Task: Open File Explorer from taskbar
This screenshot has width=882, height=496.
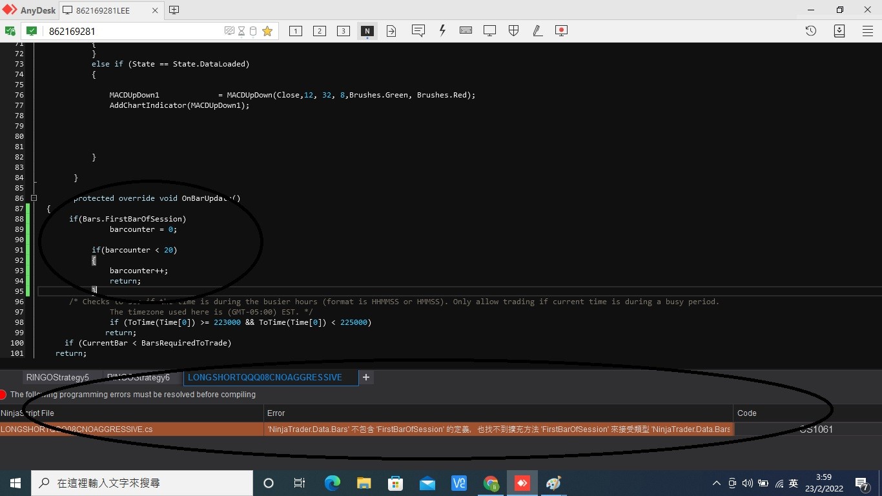Action: click(364, 483)
